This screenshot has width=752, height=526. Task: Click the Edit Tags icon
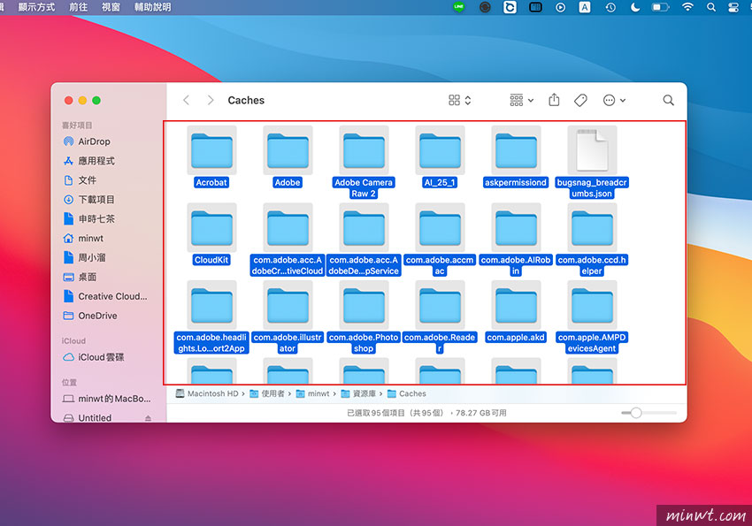[x=580, y=100]
